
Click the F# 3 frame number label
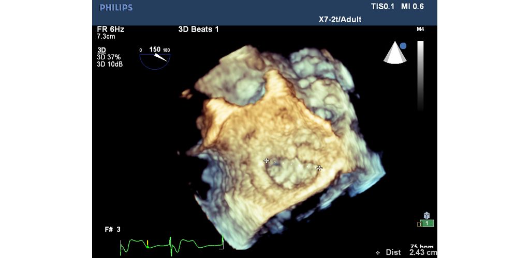(x=112, y=230)
